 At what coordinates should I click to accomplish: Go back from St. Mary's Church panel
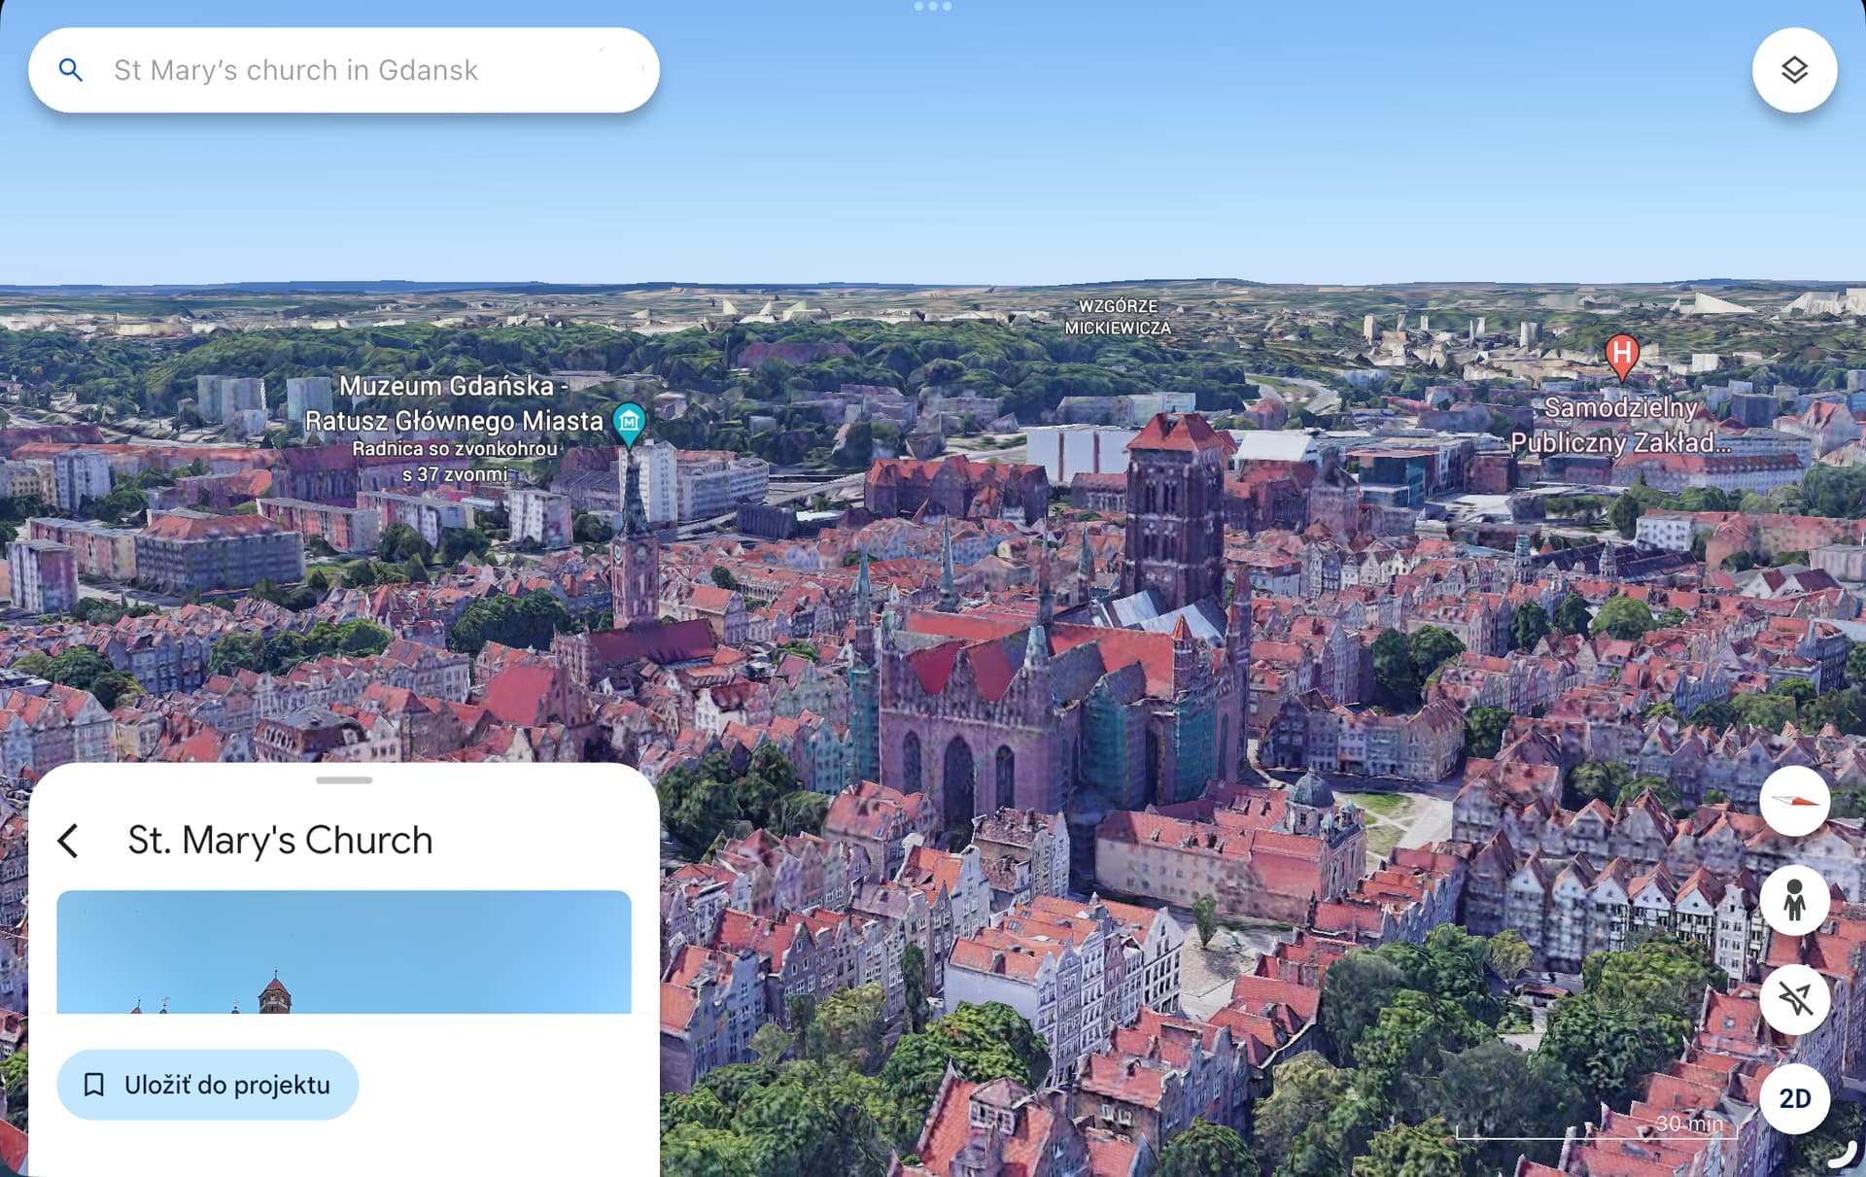[68, 841]
